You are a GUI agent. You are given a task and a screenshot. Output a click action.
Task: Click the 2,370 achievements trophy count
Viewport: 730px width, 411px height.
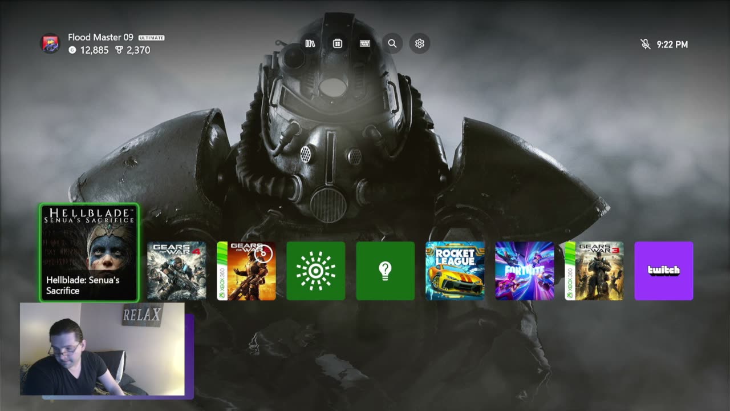[x=138, y=50]
